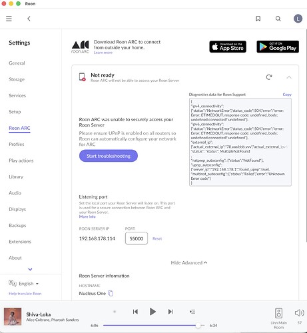Expand more settings with the down chevron
Screen dimensions: 307x333
coord(30,269)
